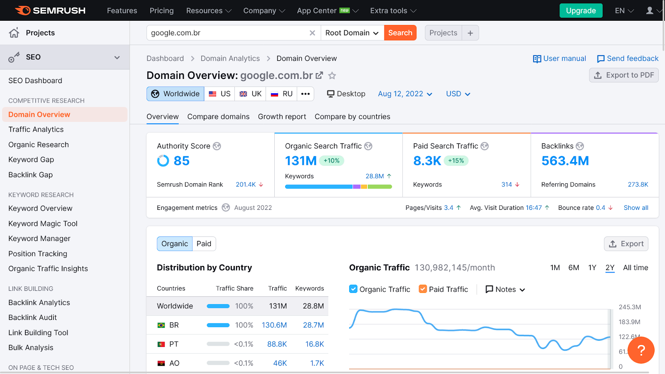This screenshot has height=374, width=665.
Task: Open the Root Domain scope dropdown
Action: pos(352,33)
